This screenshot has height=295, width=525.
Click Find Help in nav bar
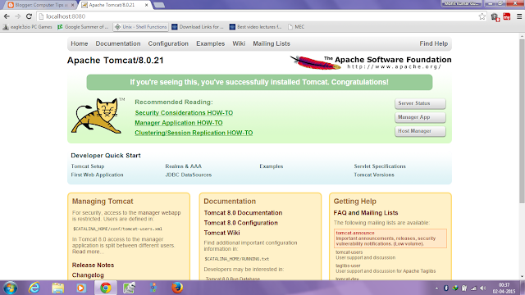click(x=433, y=43)
